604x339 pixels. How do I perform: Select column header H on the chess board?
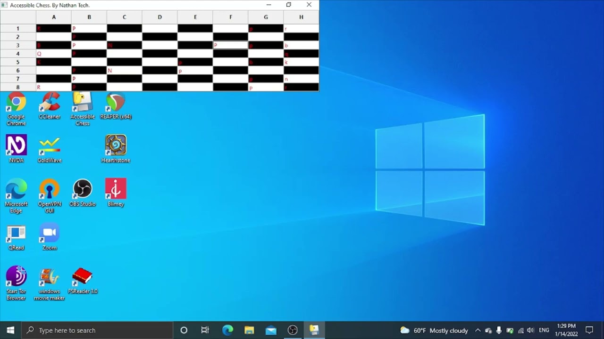click(x=301, y=17)
